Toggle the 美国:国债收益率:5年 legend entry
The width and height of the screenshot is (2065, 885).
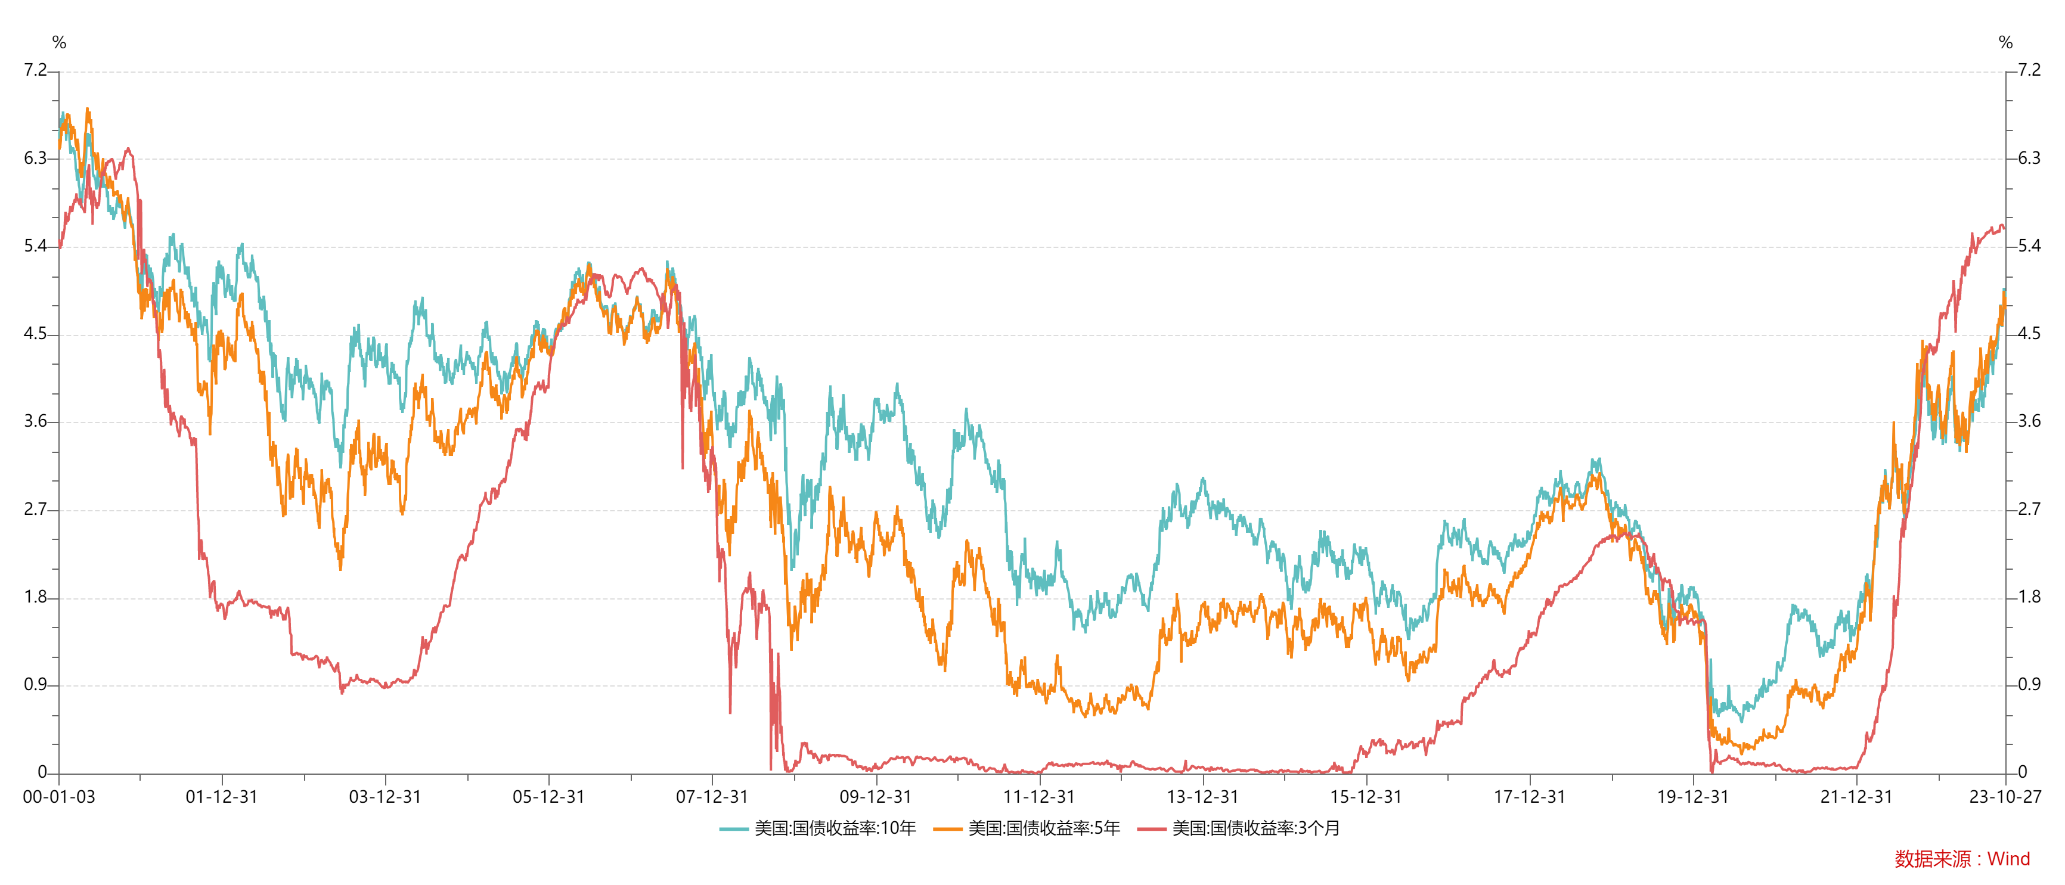point(1043,828)
